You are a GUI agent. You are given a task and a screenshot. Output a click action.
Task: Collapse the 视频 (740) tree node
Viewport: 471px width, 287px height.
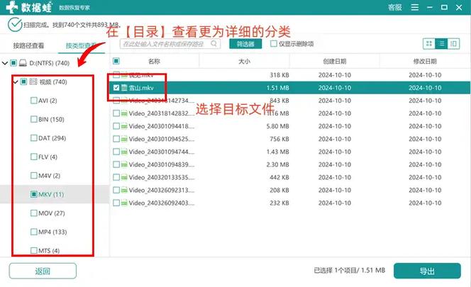[x=16, y=81]
